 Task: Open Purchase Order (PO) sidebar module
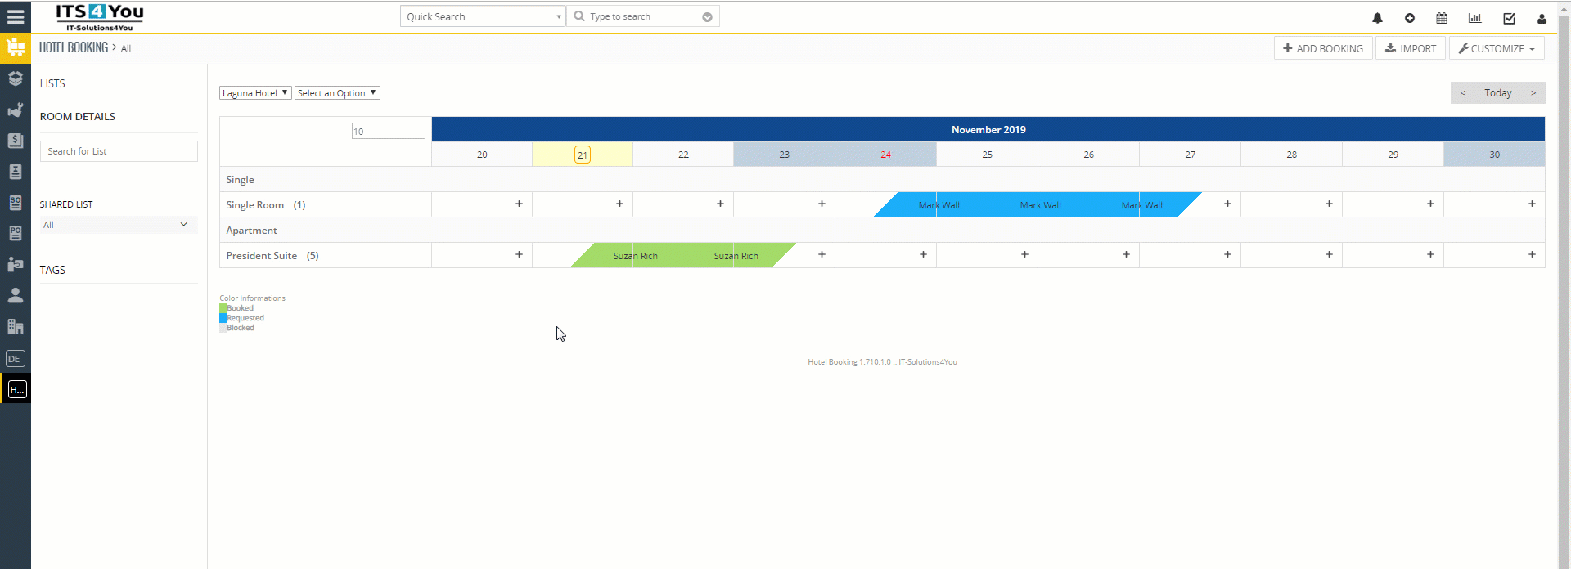pyautogui.click(x=15, y=234)
